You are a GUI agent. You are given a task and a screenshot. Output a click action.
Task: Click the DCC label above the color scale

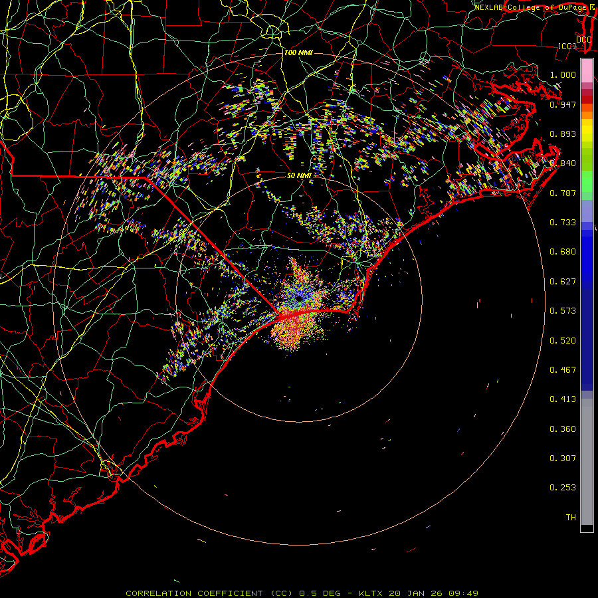click(583, 40)
